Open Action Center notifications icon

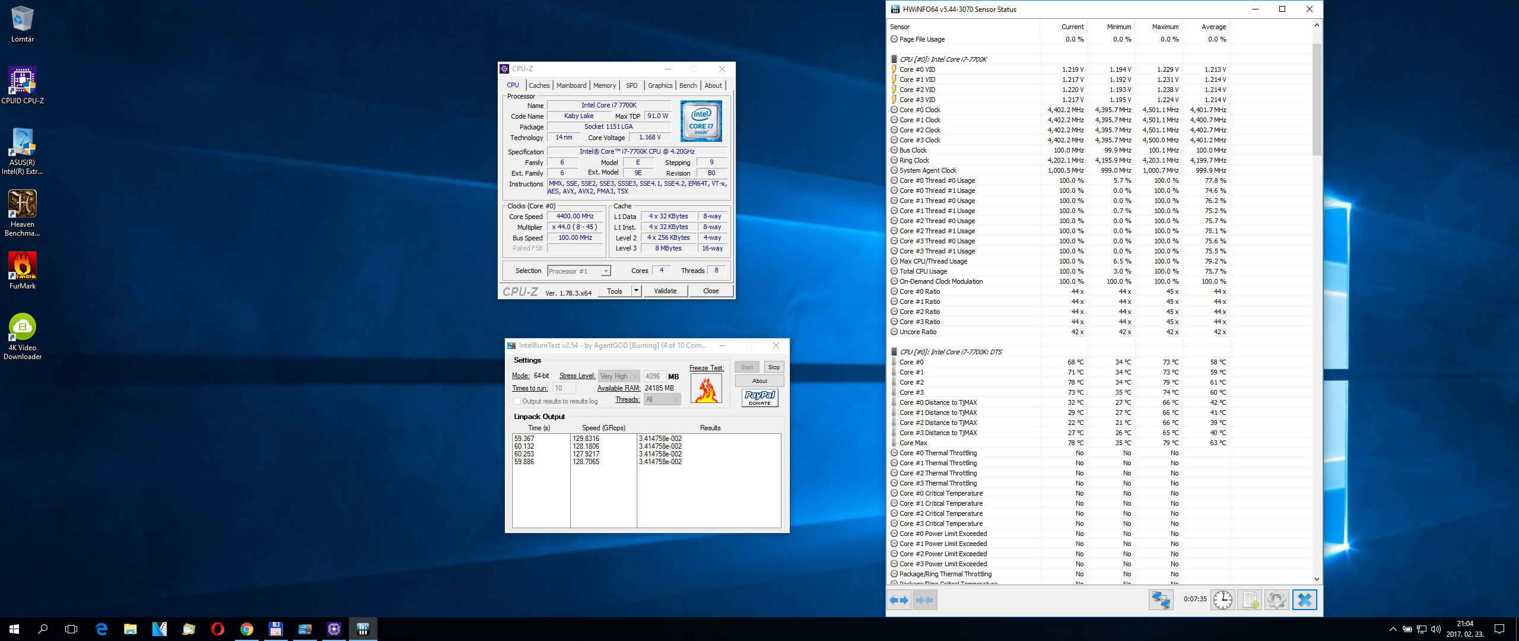1499,629
